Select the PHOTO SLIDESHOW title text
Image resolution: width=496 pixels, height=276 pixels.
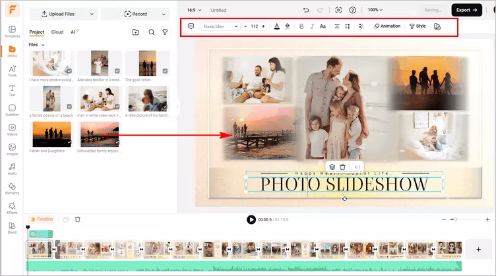344,184
